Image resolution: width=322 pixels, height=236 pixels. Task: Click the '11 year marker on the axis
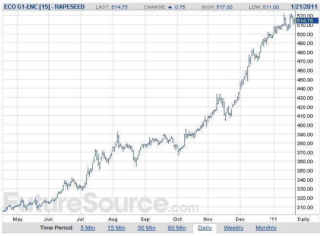[273, 219]
